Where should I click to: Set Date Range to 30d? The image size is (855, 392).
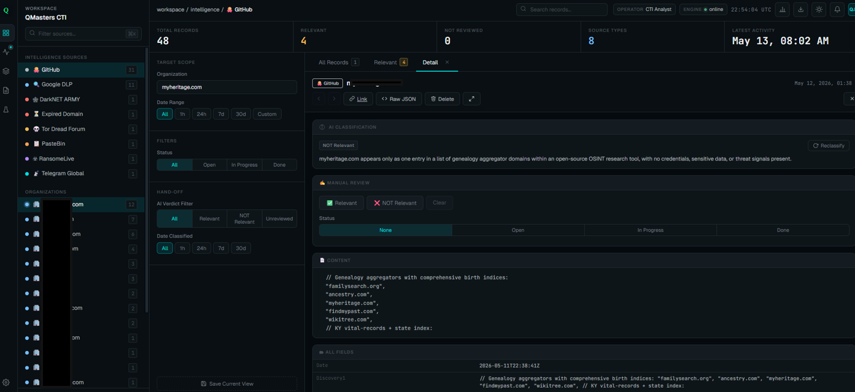pos(241,114)
